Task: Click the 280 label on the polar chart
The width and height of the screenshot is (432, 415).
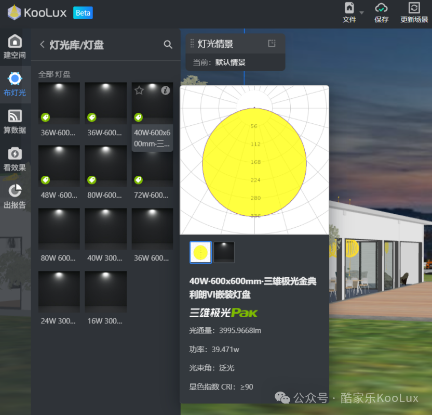Action: 255,198
